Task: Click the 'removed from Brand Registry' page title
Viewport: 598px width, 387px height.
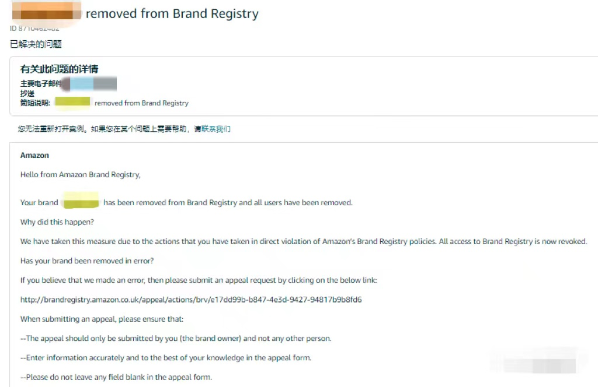Action: pos(172,14)
